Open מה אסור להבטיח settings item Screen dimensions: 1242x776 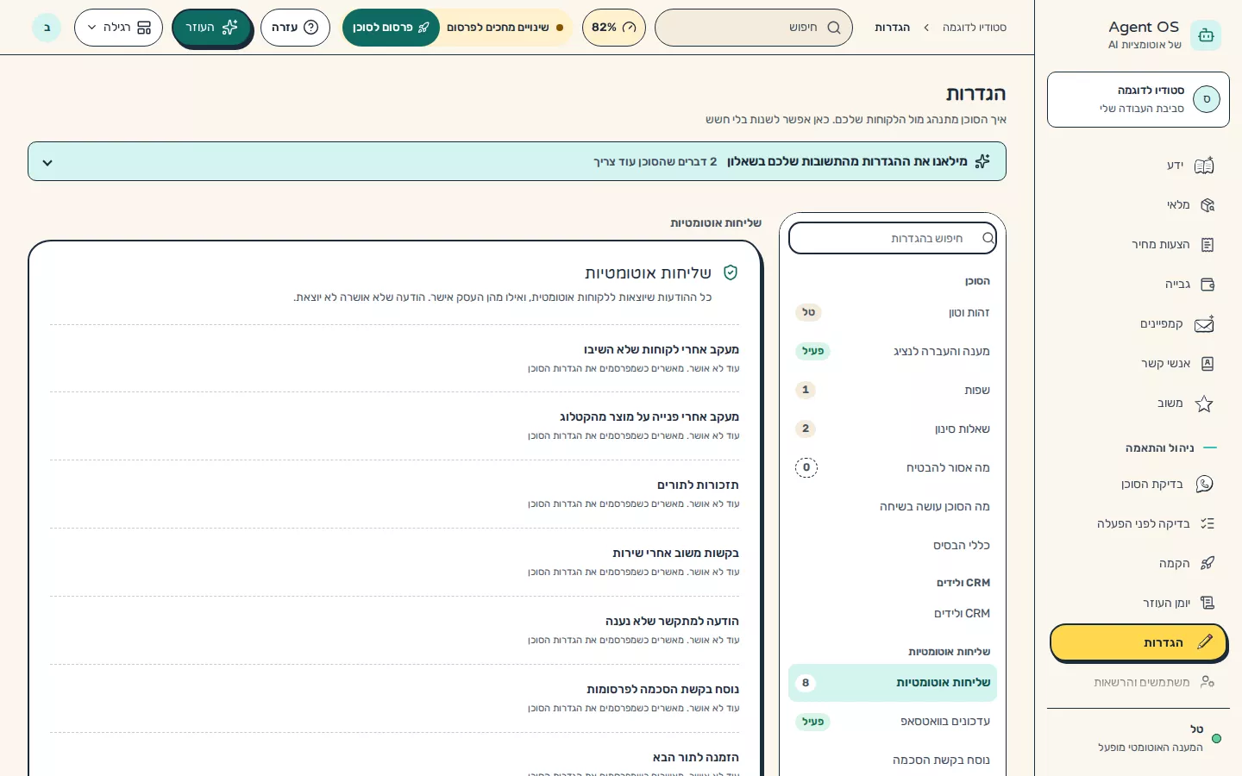click(893, 468)
